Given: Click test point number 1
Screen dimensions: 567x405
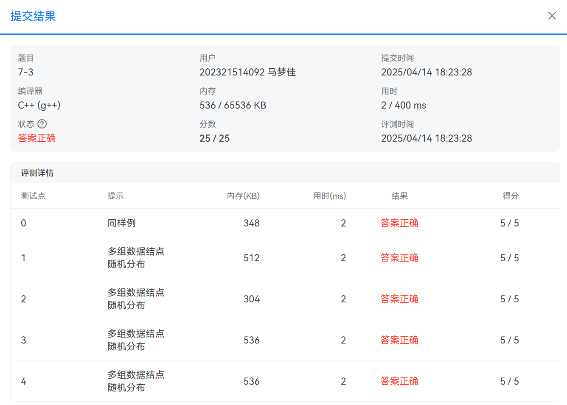Looking at the screenshot, I should coord(24,258).
